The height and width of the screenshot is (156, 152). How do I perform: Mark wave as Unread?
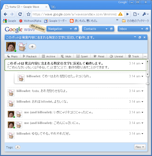[x=116, y=56]
